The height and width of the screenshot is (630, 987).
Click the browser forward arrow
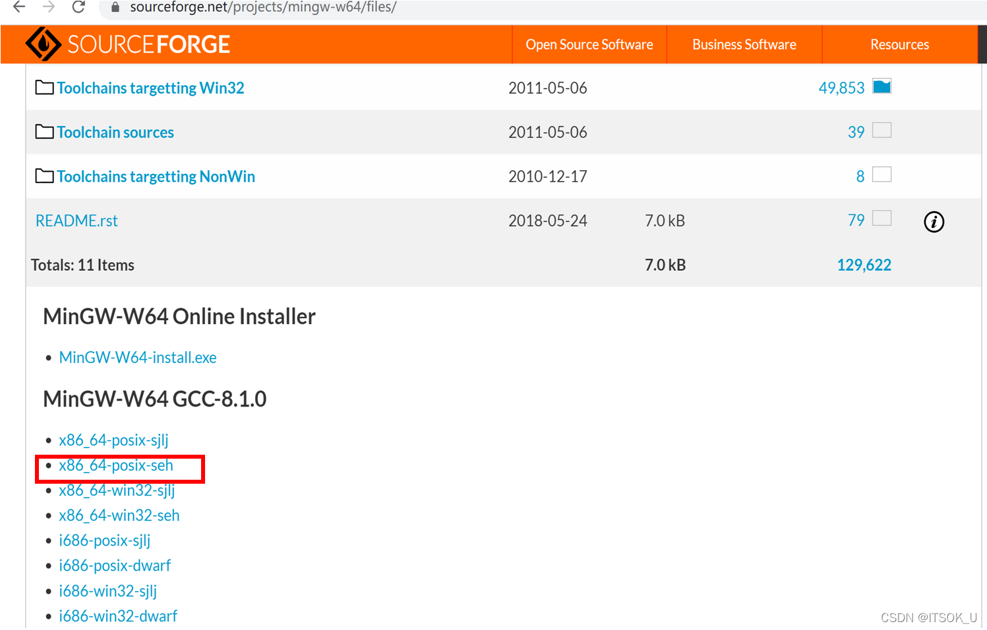49,7
